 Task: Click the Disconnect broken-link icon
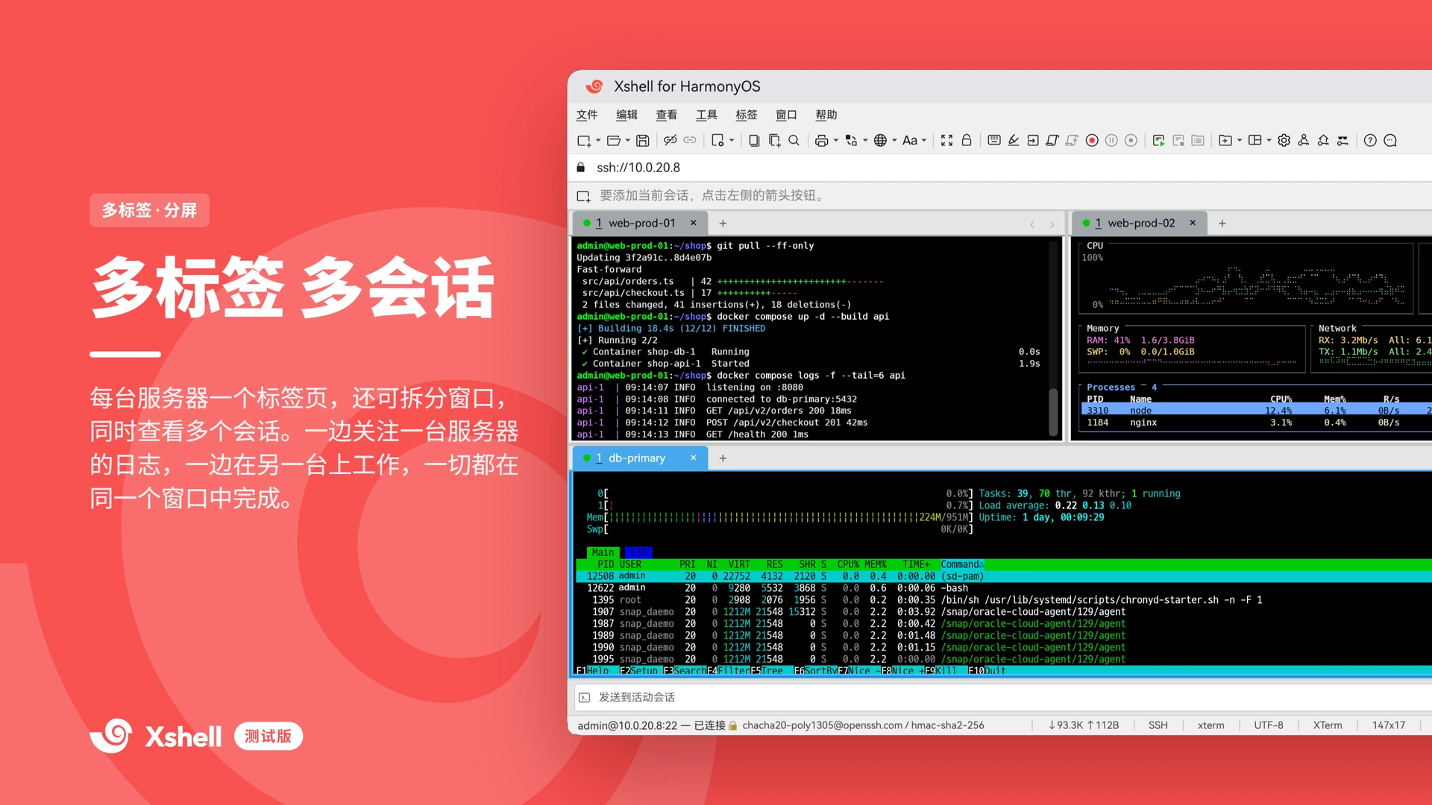click(x=671, y=140)
